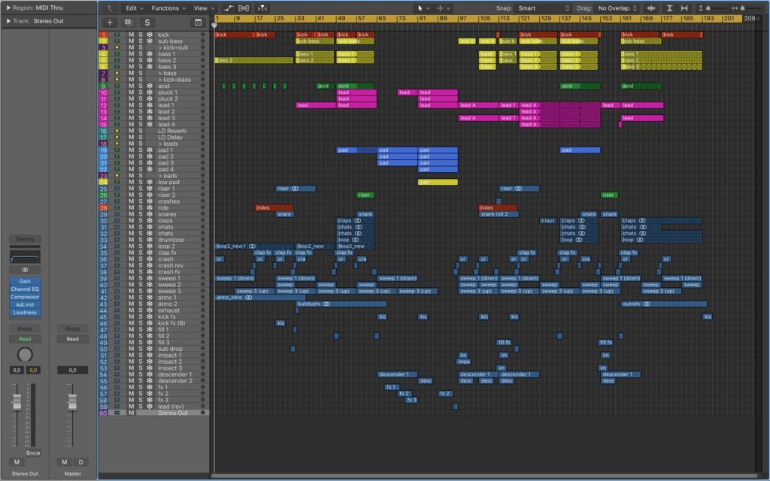770x481 pixels.
Task: Mute the pad 1 track
Action: pos(131,150)
